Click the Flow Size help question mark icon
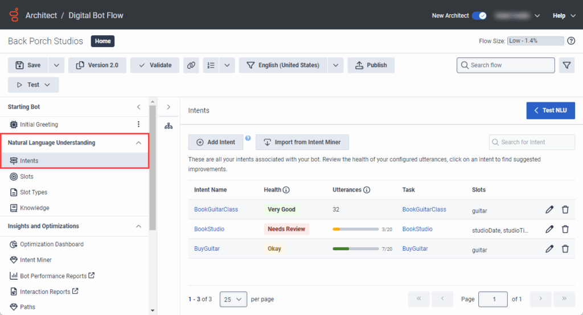Viewport: 583px width, 315px height. (x=571, y=41)
